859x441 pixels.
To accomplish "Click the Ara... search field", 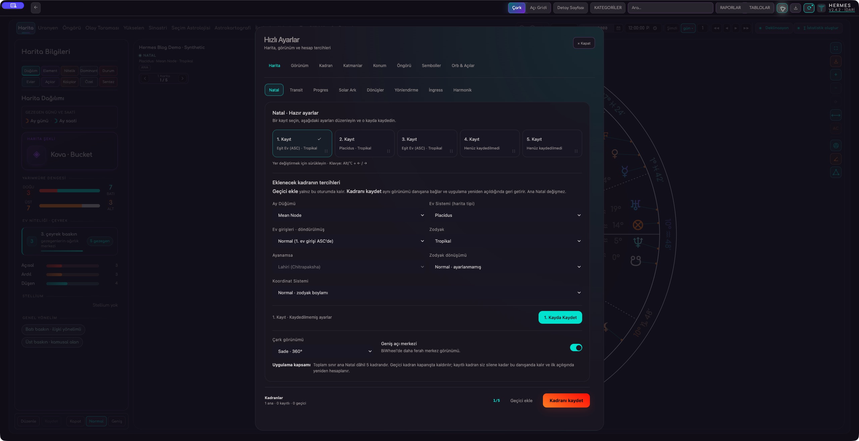I will pyautogui.click(x=670, y=8).
